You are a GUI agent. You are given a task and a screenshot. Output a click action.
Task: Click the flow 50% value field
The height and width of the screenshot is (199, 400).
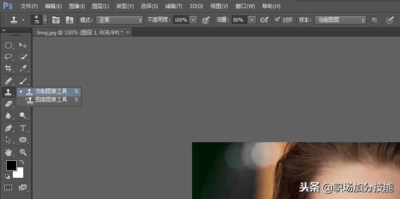[240, 20]
